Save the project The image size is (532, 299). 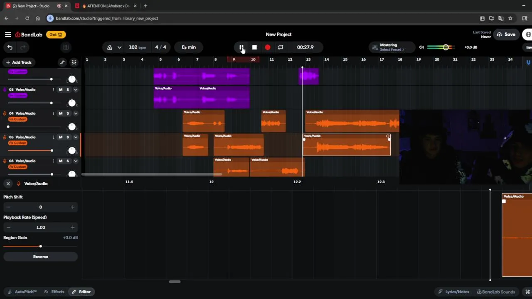pos(506,34)
